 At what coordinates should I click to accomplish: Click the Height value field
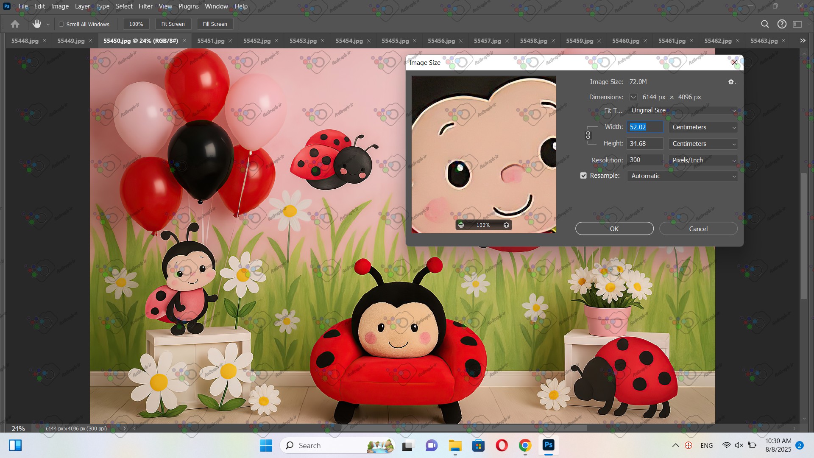click(x=644, y=144)
